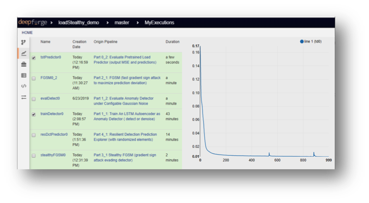
Task: Click the swap arrows sidebar icon
Action: pyautogui.click(x=24, y=97)
